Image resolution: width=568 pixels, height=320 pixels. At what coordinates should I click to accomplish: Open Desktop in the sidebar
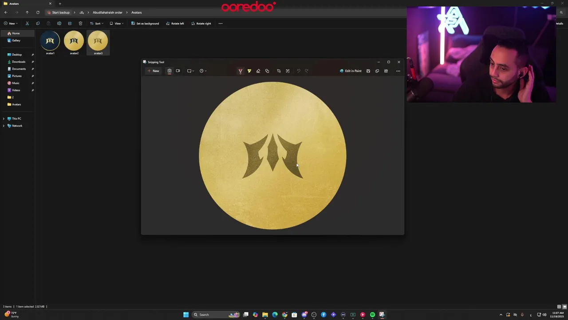[18, 55]
